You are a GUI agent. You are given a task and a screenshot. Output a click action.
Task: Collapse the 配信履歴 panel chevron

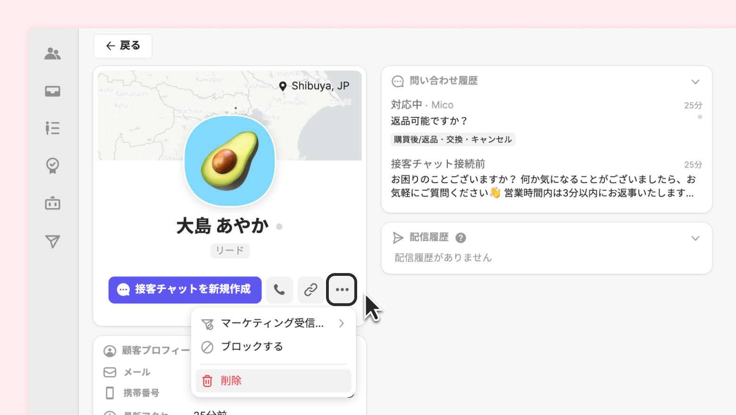[x=695, y=238]
